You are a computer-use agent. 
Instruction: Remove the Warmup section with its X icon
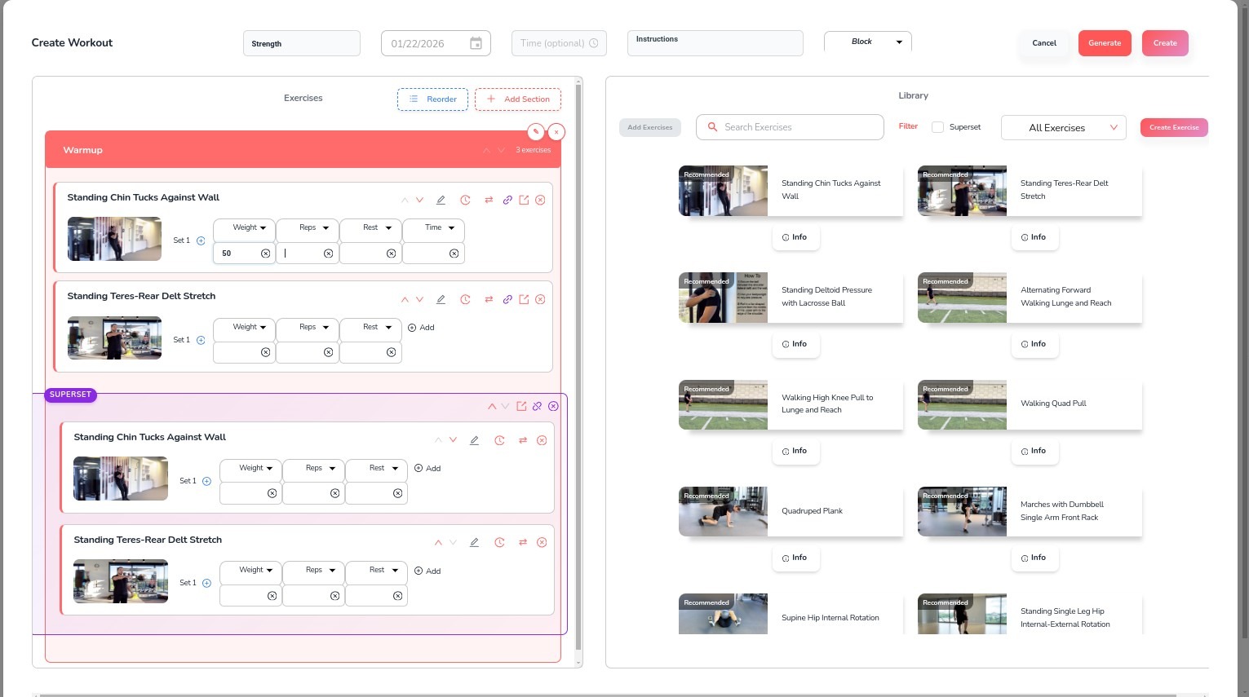pos(556,131)
